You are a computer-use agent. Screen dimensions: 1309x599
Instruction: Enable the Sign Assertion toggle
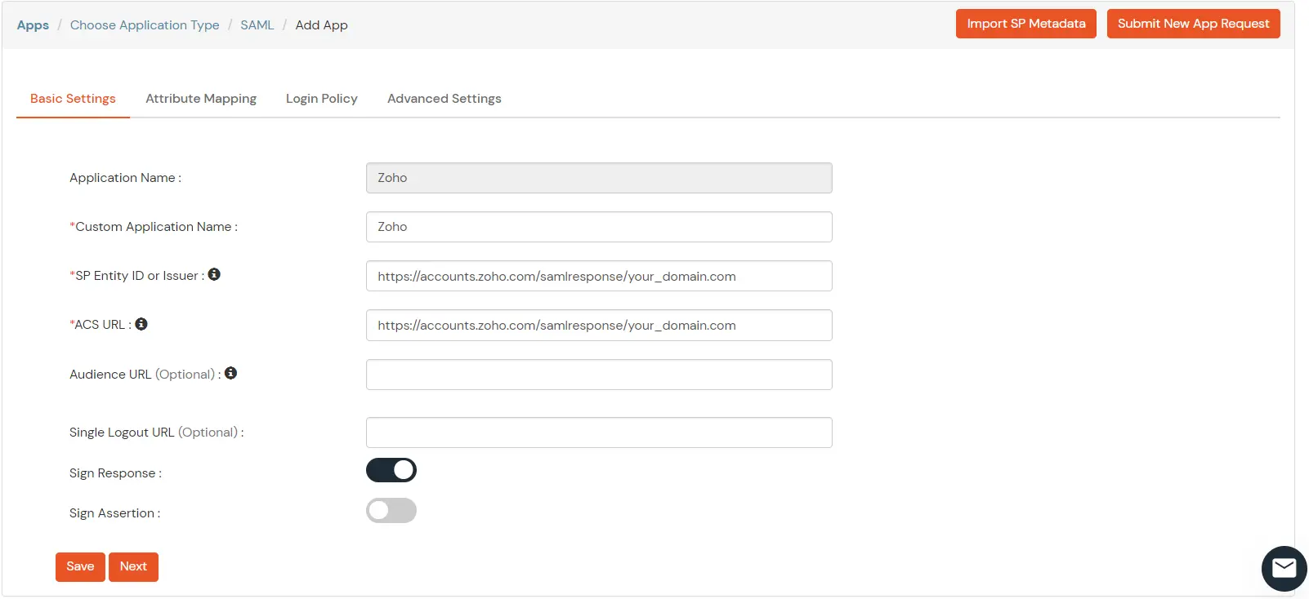[391, 511]
